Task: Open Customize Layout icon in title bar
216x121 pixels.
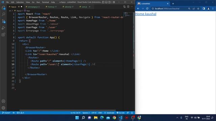Action: coord(114,2)
